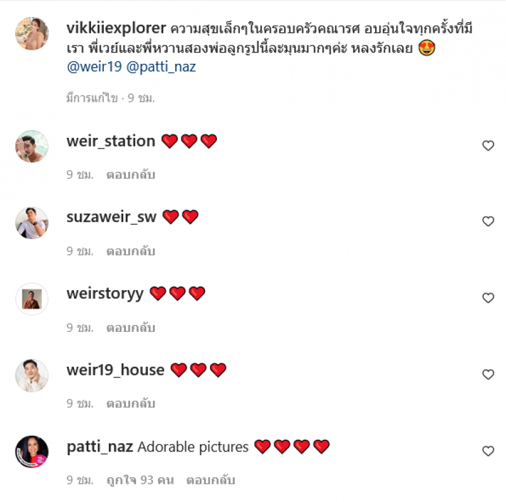Open weir19_house avatar

click(x=32, y=376)
